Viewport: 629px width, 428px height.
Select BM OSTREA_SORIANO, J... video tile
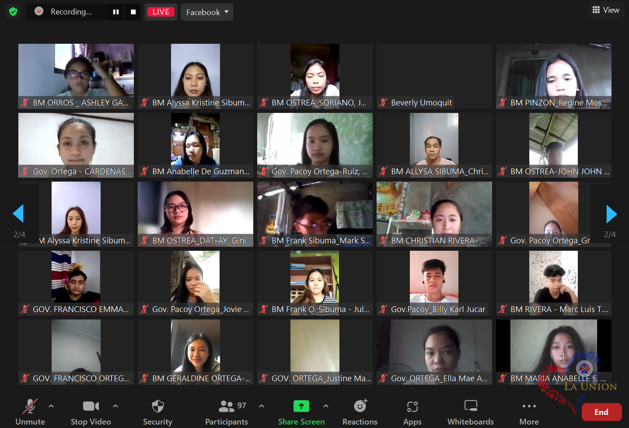315,76
